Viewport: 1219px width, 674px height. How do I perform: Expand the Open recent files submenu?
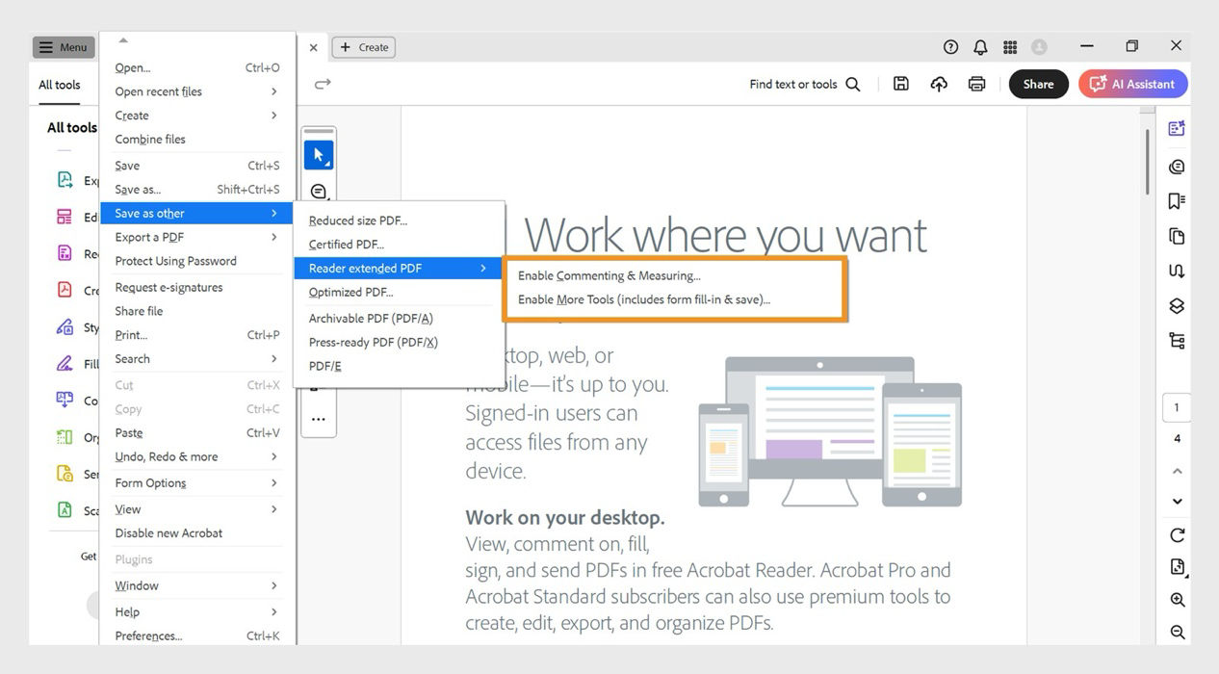[157, 91]
